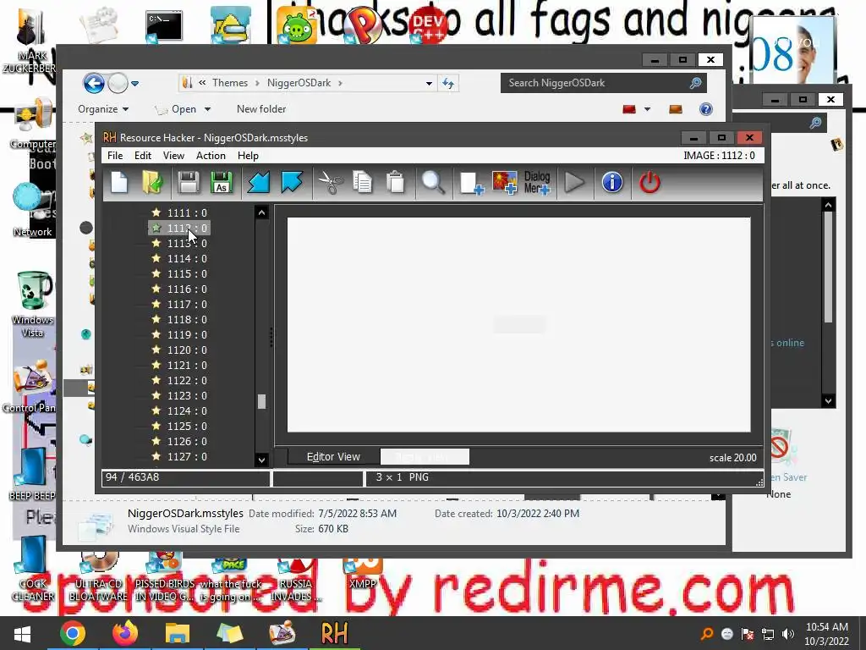Screen dimensions: 866x650
Task: Click the resource tree scroll up arrow
Action: pos(262,212)
